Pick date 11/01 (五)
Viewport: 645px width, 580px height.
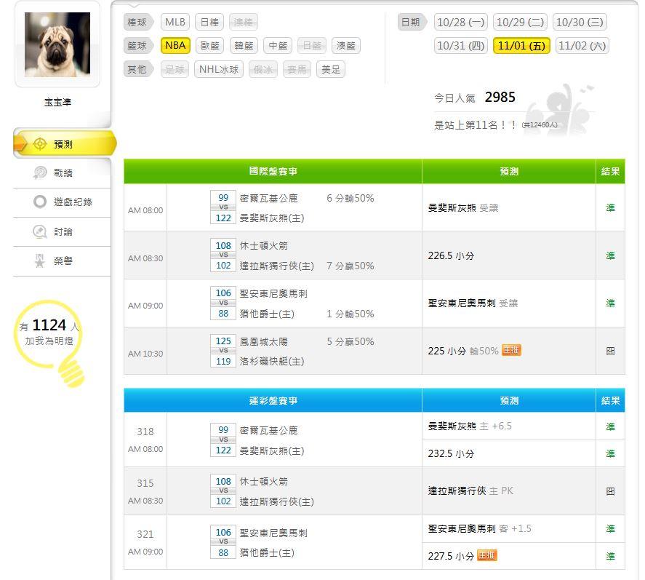coord(521,45)
